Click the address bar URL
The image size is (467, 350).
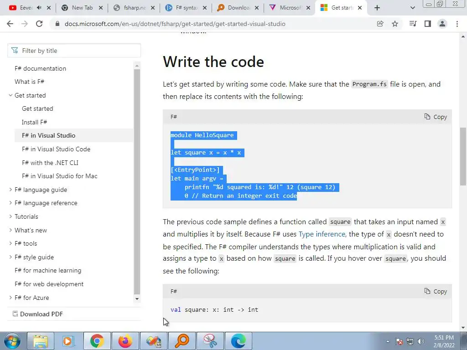pos(175,24)
